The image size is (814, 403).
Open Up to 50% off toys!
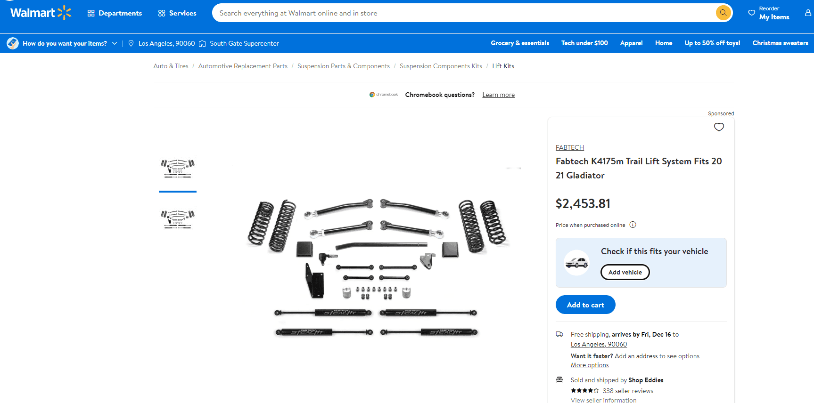coord(712,43)
